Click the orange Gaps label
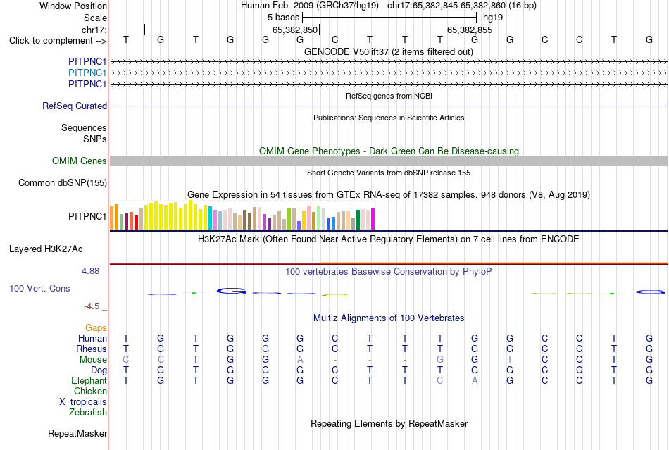Viewport: 669px width, 450px height. (x=96, y=327)
